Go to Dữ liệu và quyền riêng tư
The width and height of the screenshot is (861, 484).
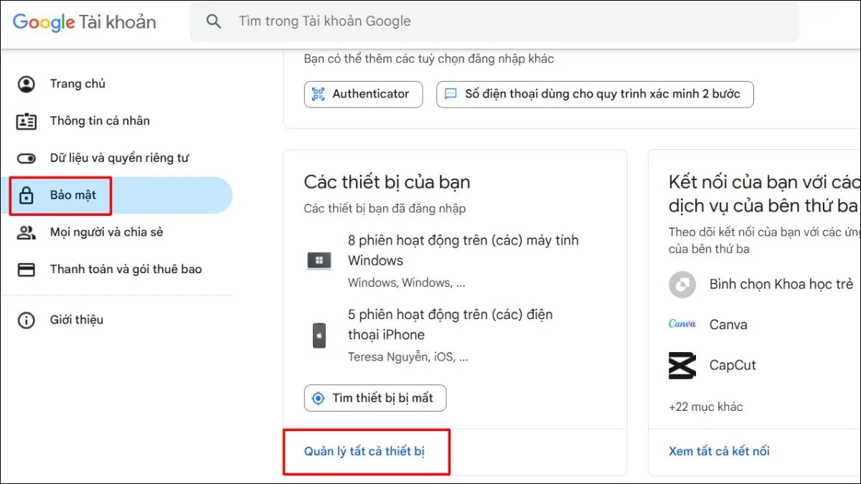click(x=119, y=158)
